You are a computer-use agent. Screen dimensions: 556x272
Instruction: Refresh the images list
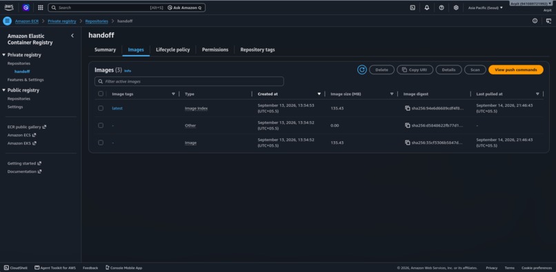(x=361, y=70)
